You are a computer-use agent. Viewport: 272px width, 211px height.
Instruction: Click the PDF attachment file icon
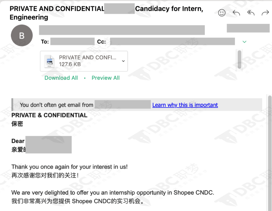click(50, 61)
